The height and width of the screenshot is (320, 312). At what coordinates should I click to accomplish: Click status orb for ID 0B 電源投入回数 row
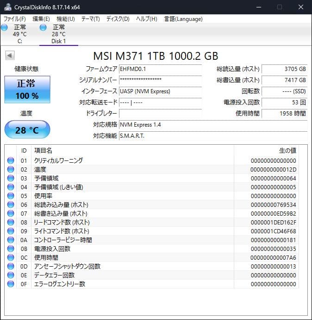point(11,249)
